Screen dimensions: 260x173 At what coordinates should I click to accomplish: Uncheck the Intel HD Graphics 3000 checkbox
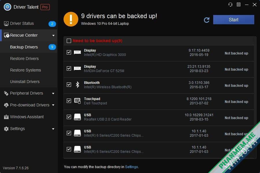69,52
